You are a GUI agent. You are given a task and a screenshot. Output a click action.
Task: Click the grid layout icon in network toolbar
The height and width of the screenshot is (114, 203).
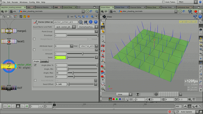coord(87,16)
